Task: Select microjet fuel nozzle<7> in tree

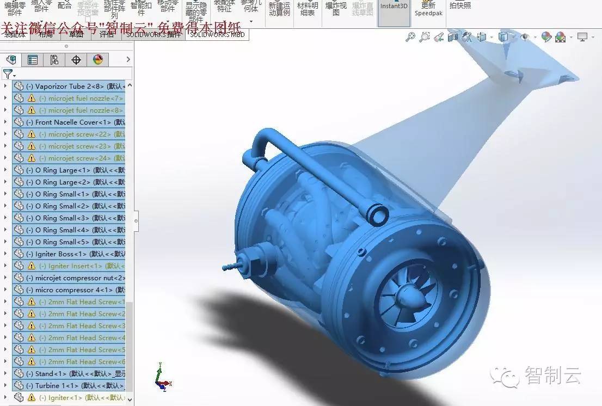Action: click(69, 99)
